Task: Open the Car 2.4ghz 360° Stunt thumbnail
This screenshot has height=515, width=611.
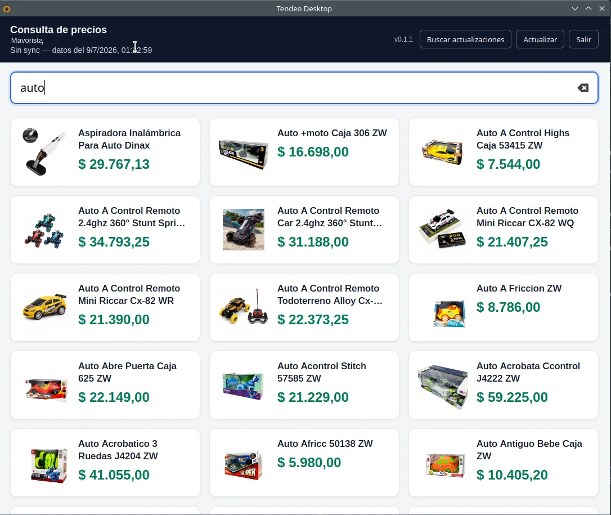Action: coord(244,230)
